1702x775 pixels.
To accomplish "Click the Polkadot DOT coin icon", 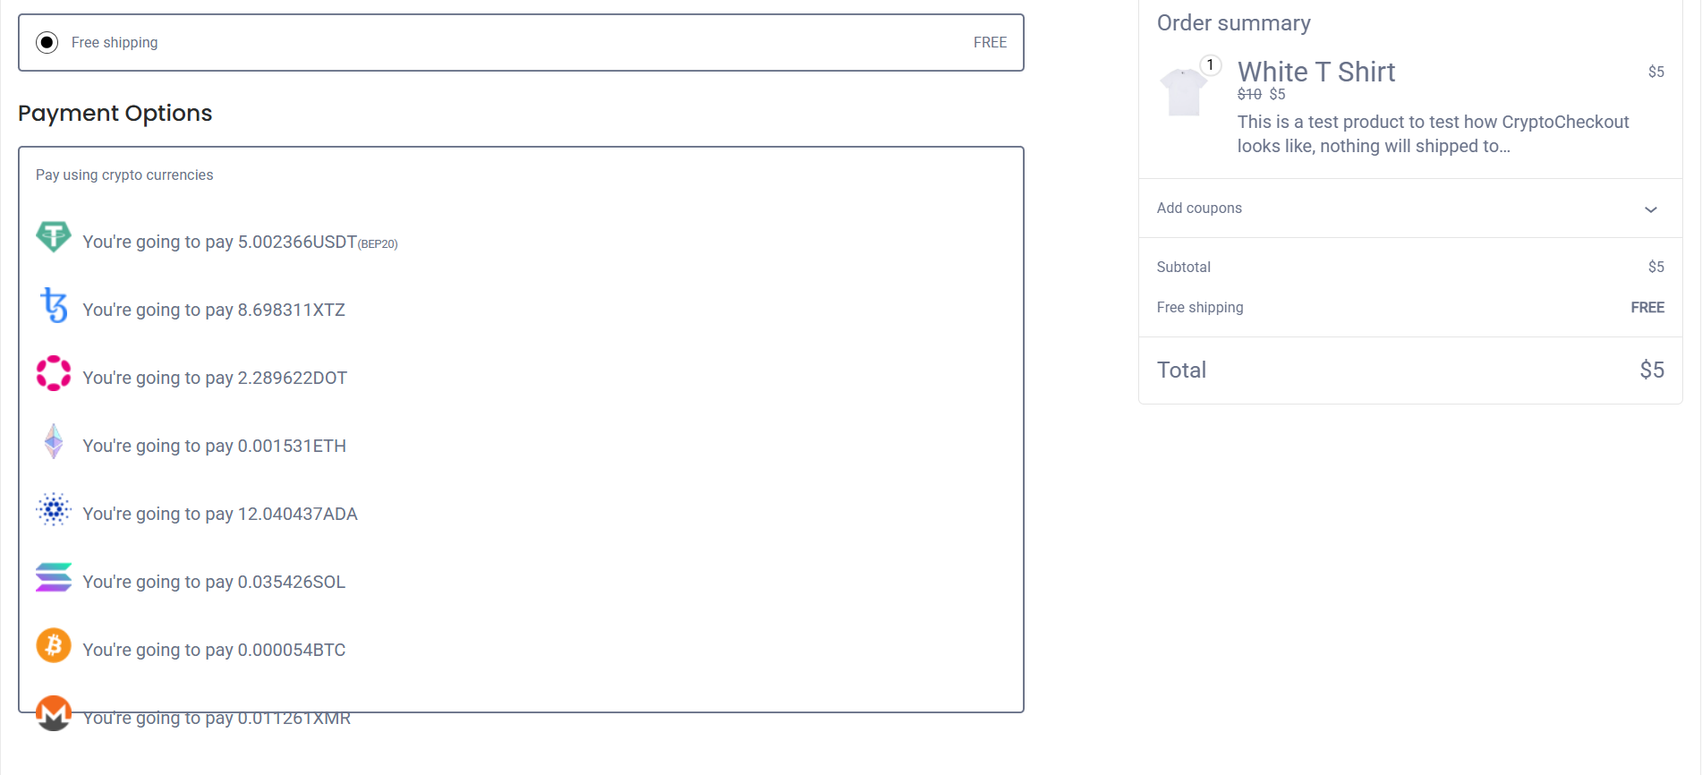I will (54, 373).
